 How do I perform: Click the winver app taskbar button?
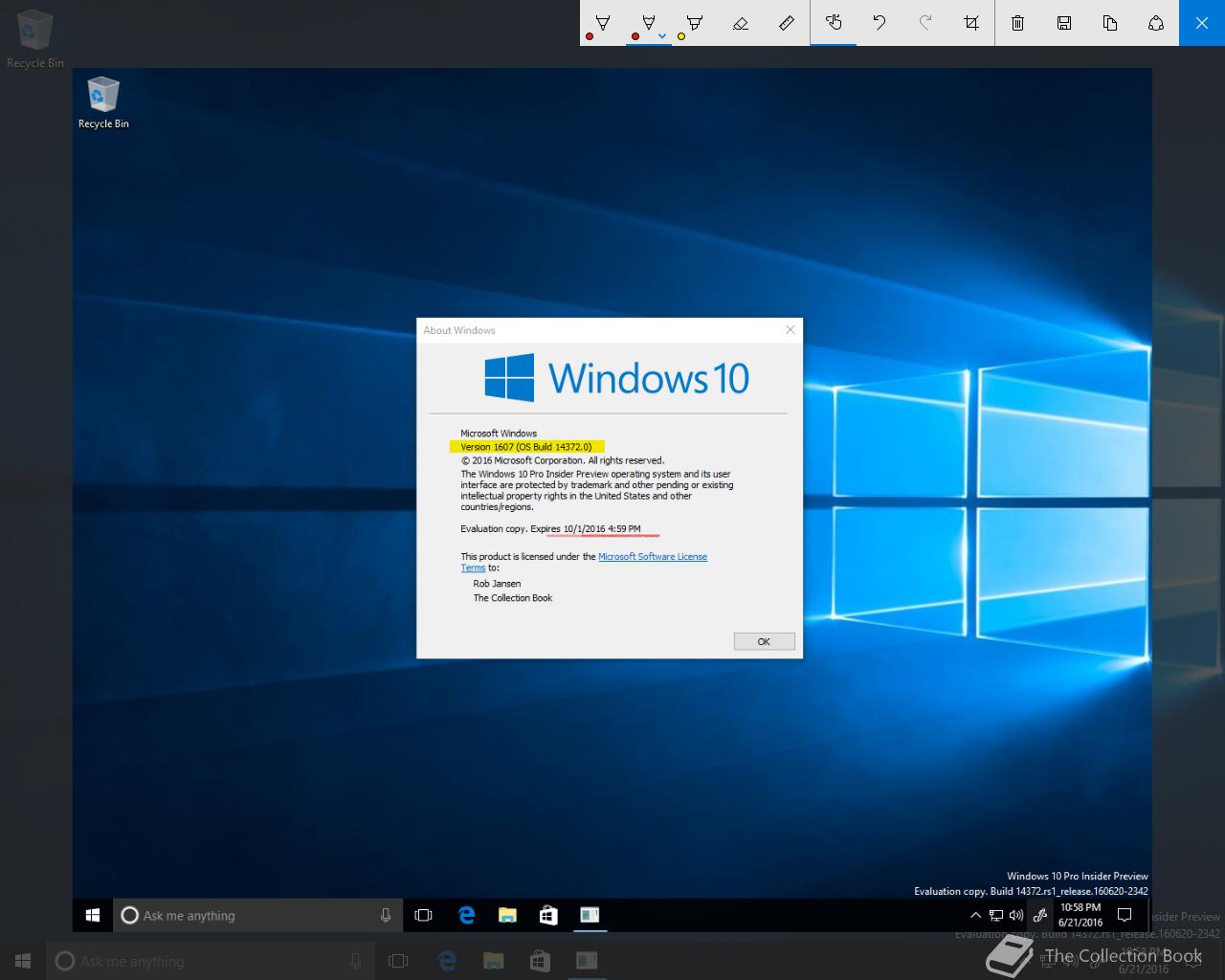tap(590, 916)
